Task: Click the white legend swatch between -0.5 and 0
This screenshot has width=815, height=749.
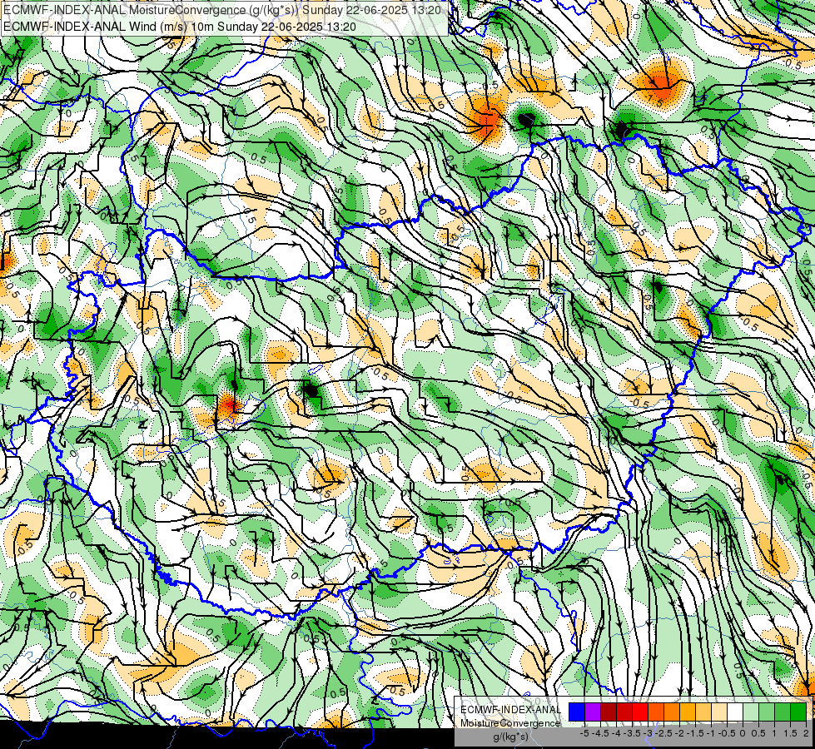Action: coord(735,712)
